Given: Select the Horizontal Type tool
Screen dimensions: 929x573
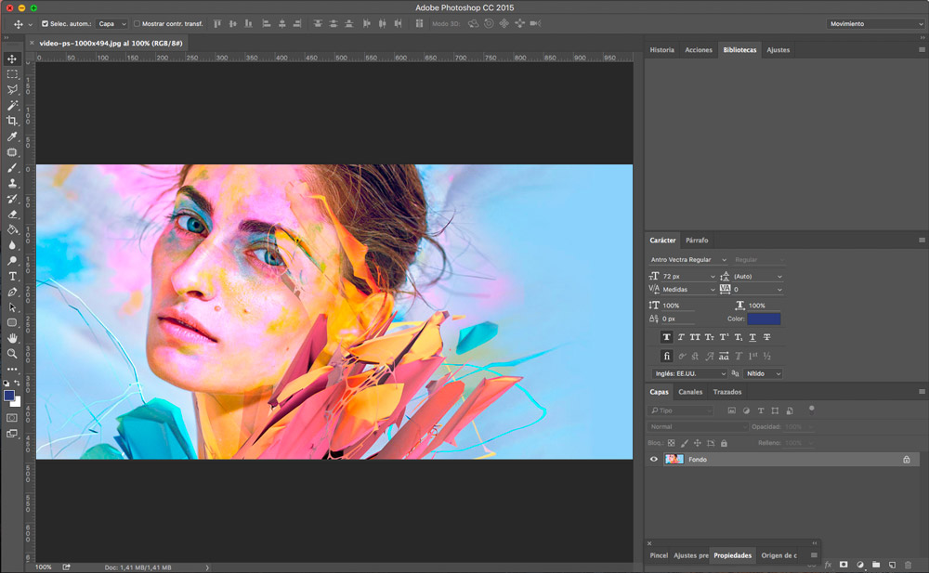Looking at the screenshot, I should coord(12,276).
